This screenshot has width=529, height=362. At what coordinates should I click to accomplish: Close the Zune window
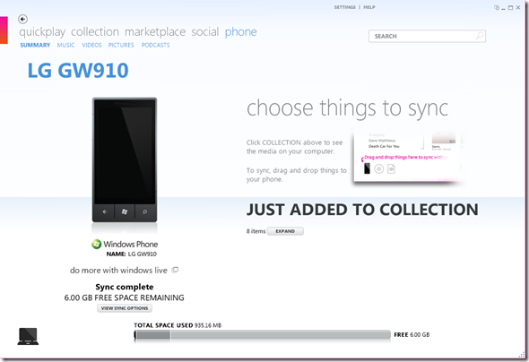(x=518, y=7)
